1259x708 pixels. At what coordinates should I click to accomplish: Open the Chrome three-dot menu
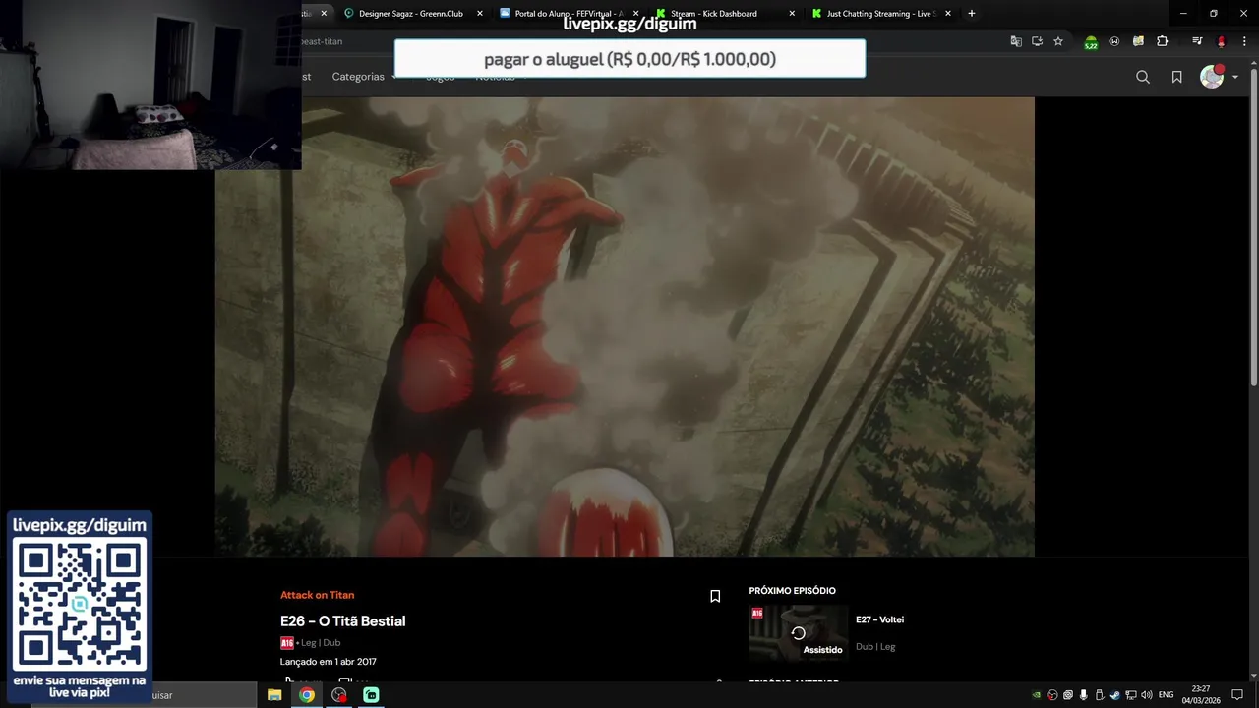pos(1244,41)
